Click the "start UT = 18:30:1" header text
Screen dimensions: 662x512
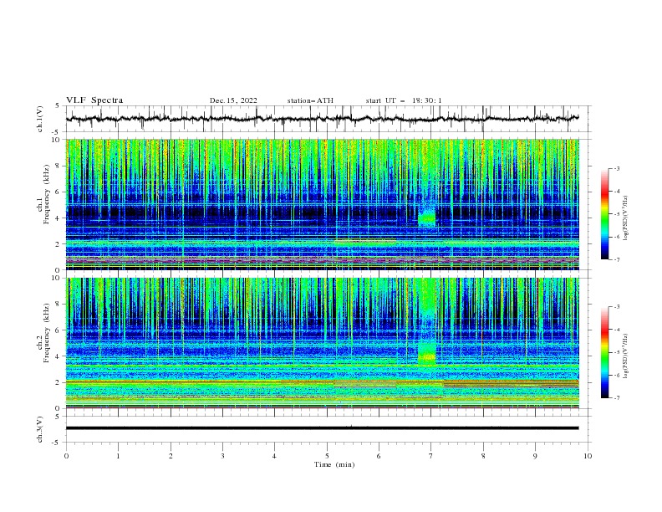click(x=404, y=100)
